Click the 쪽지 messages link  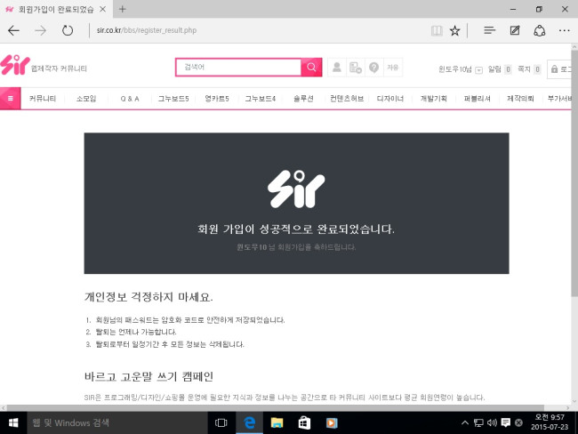[524, 68]
